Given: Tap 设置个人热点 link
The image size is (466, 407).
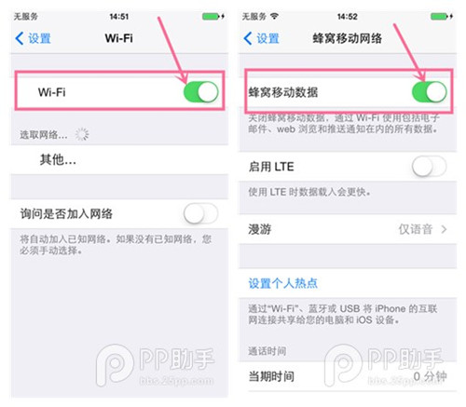Looking at the screenshot, I should pyautogui.click(x=282, y=283).
